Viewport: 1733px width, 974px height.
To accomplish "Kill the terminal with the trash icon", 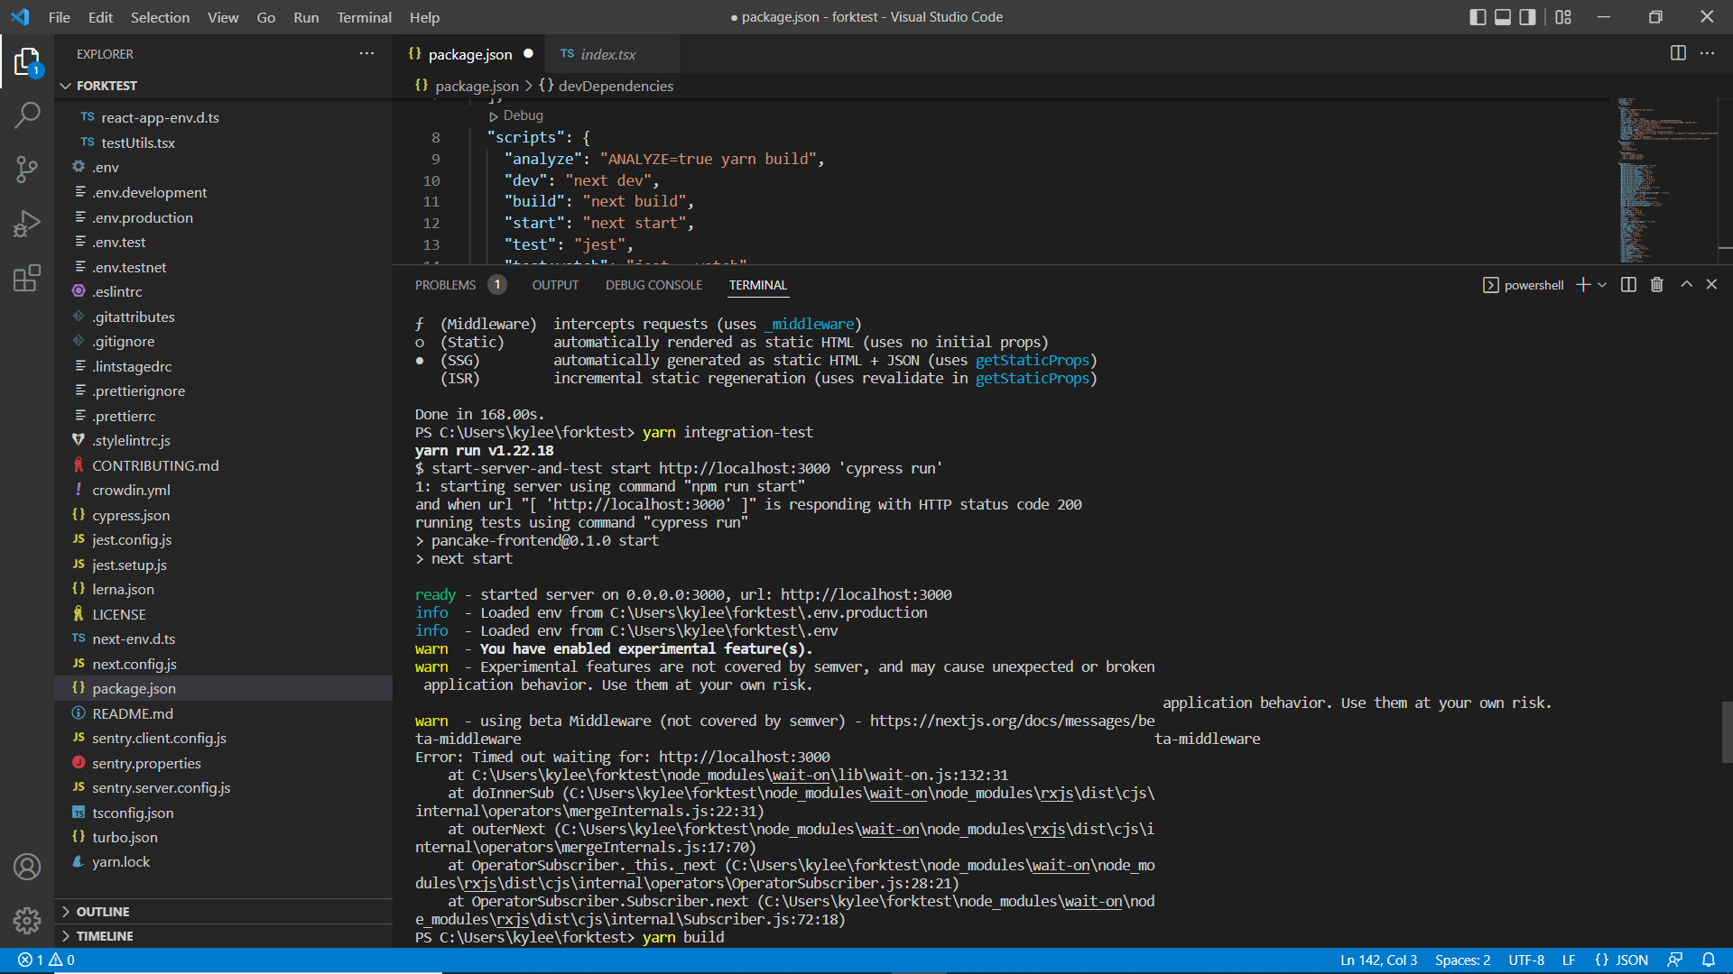I will [x=1656, y=284].
